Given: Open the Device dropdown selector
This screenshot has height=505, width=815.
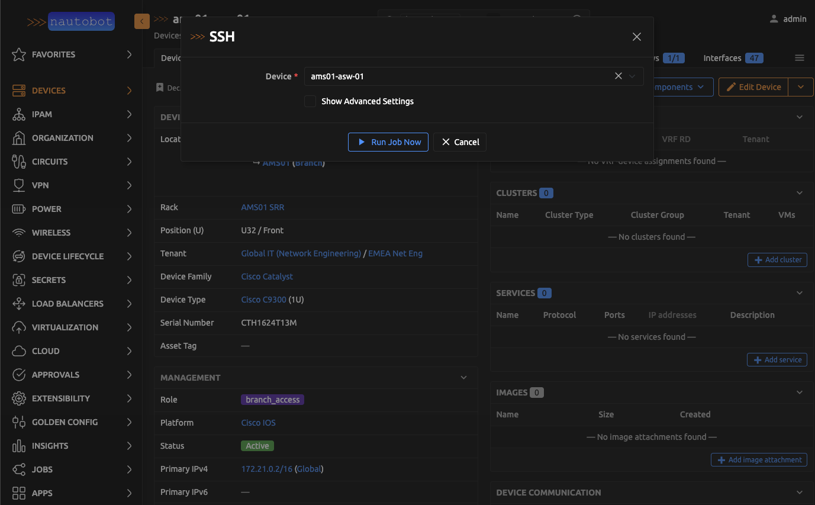Looking at the screenshot, I should point(633,76).
